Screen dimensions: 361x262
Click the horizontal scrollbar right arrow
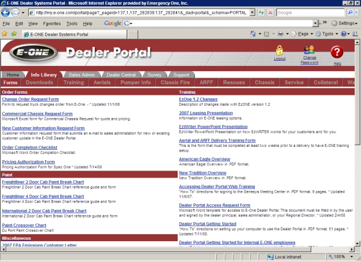pos(352,249)
